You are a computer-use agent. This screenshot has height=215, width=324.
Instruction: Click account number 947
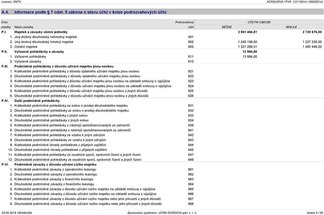(x=191, y=155)
